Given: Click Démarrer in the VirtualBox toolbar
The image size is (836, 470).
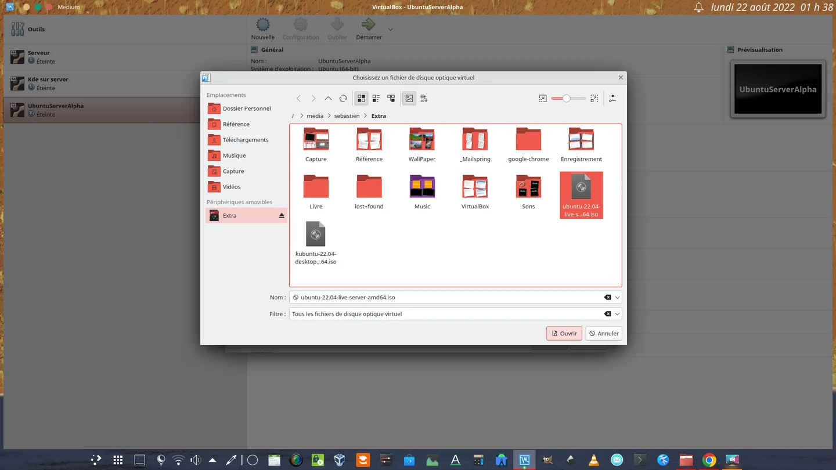Looking at the screenshot, I should point(369,29).
